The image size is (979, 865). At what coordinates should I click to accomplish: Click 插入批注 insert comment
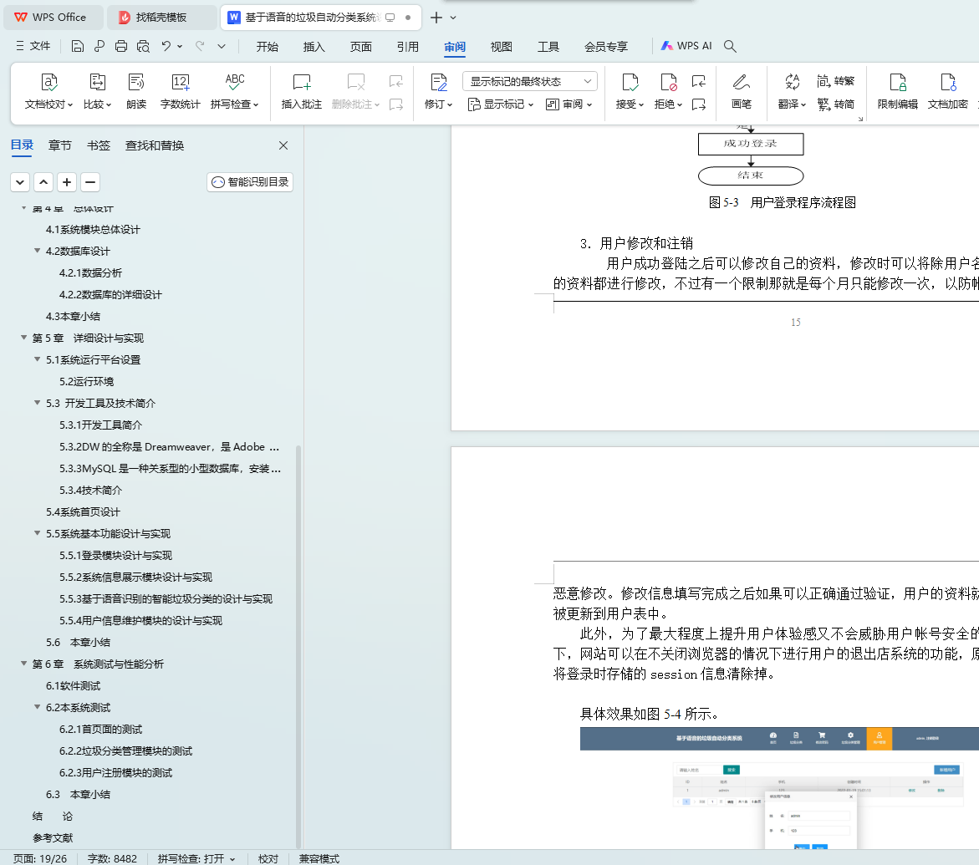(x=302, y=91)
